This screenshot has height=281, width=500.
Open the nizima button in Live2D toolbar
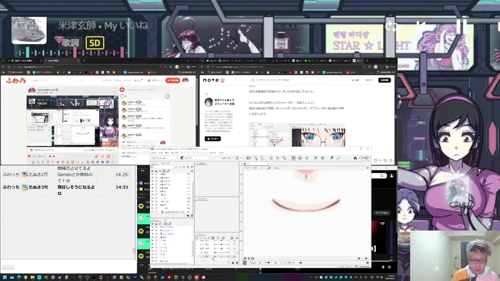click(365, 158)
